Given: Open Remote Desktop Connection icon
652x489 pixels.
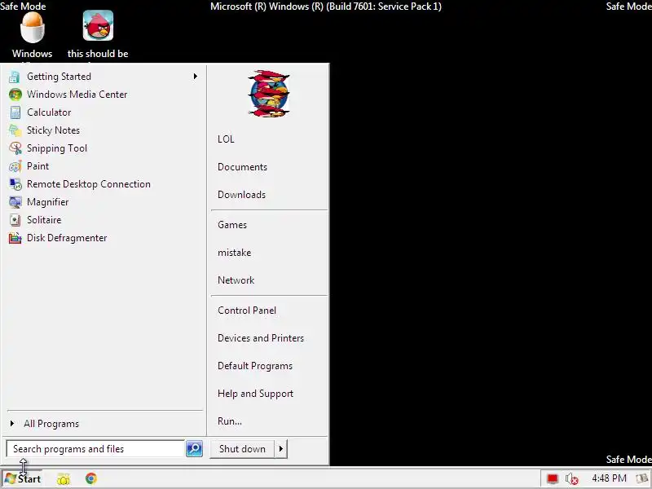Looking at the screenshot, I should (x=15, y=184).
